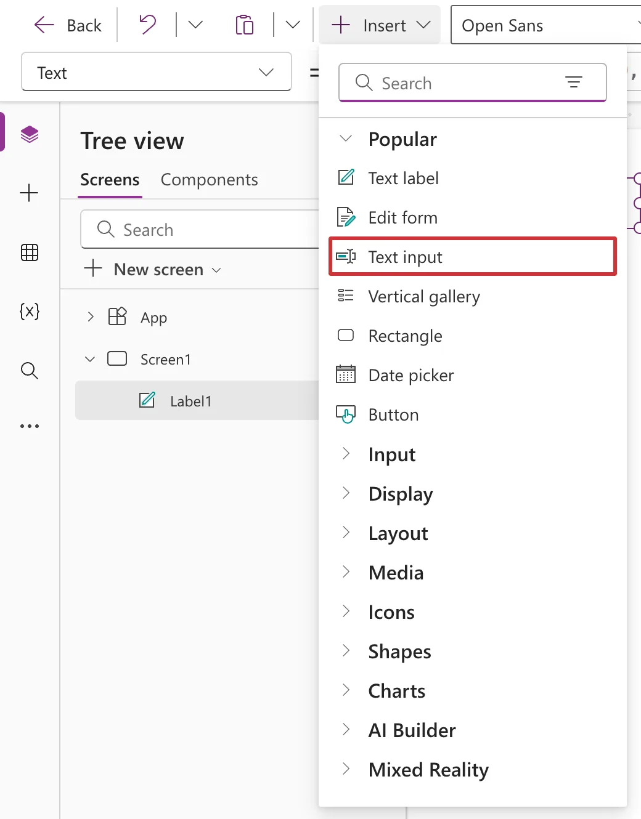Expand the Shapes category
641x819 pixels.
pos(346,651)
